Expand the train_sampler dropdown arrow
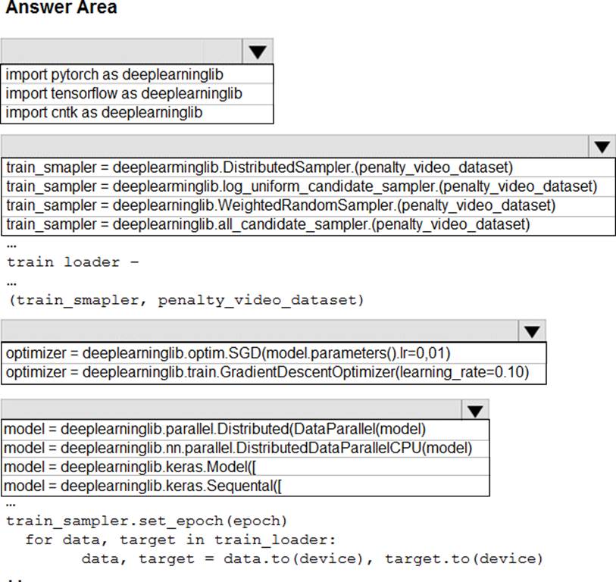The width and height of the screenshot is (616, 582). (x=602, y=147)
